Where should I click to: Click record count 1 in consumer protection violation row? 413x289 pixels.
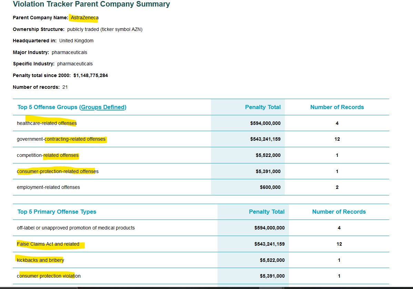pyautogui.click(x=339, y=276)
